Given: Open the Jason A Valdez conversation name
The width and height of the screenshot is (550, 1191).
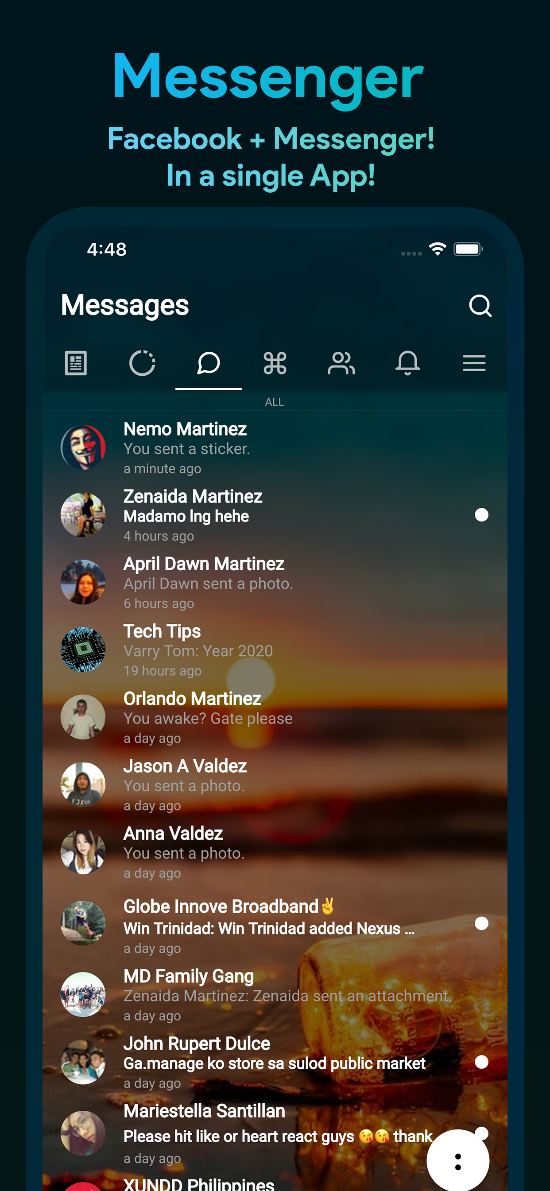Looking at the screenshot, I should [x=185, y=766].
